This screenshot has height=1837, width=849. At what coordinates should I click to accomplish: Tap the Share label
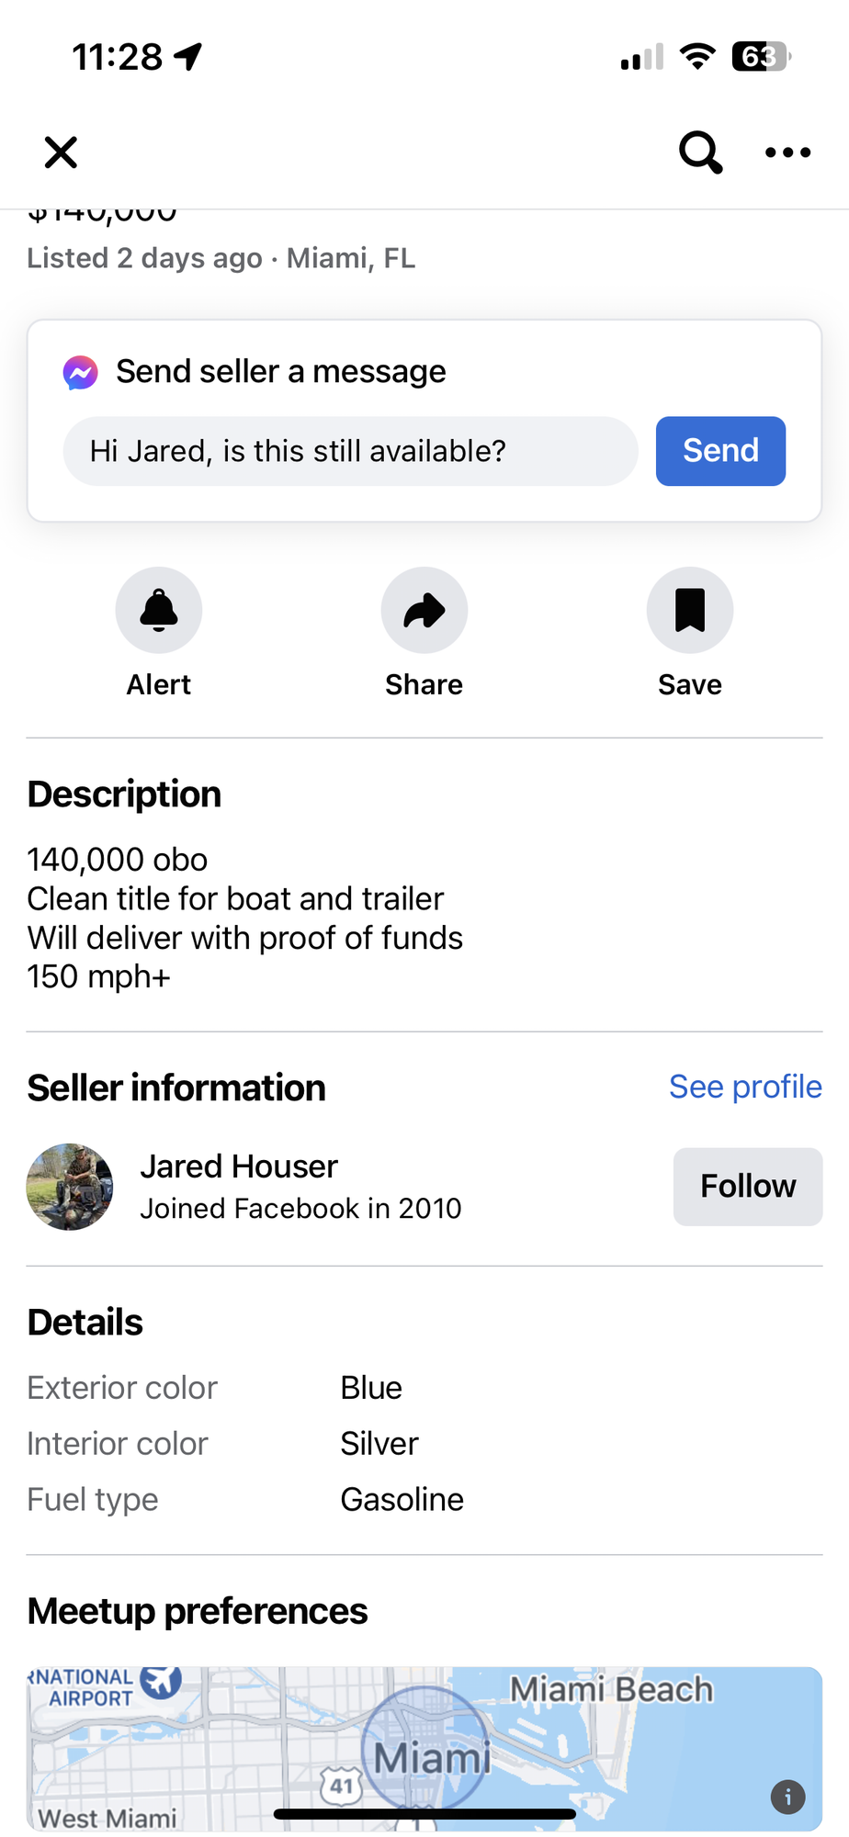click(424, 684)
